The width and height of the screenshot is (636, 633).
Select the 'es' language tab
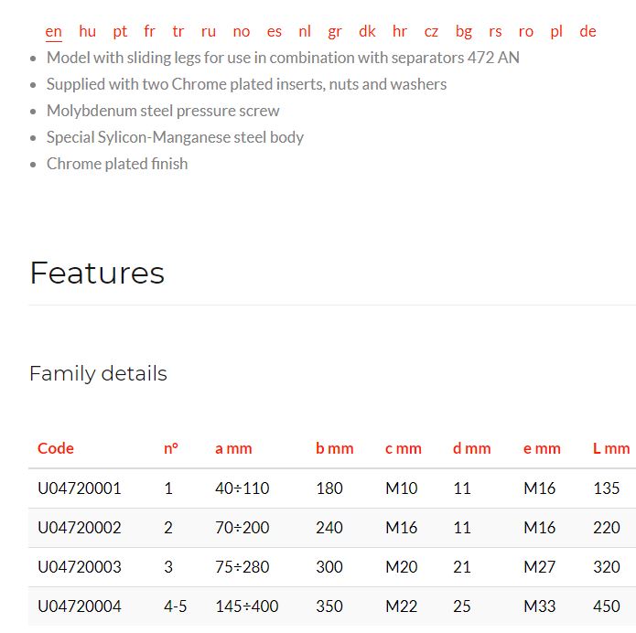275,32
